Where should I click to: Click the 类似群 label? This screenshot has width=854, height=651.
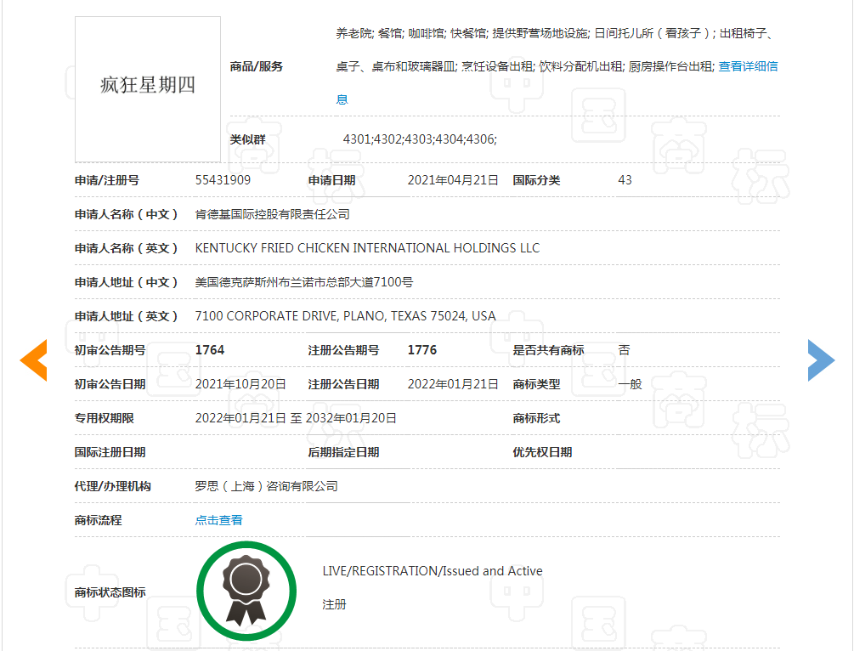[x=247, y=139]
